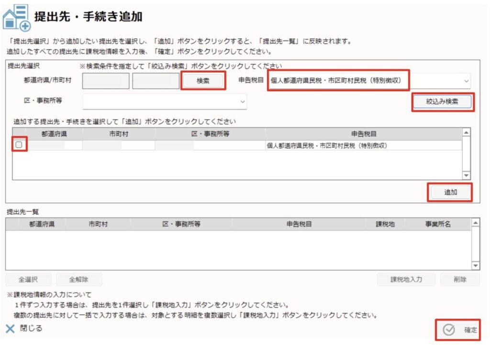Click the 課税地入力 button
The width and height of the screenshot is (490, 345).
[406, 280]
